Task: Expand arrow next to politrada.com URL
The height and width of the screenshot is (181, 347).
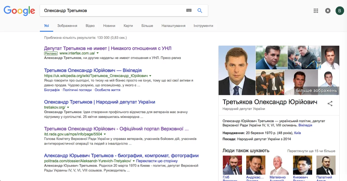Action: (133, 161)
